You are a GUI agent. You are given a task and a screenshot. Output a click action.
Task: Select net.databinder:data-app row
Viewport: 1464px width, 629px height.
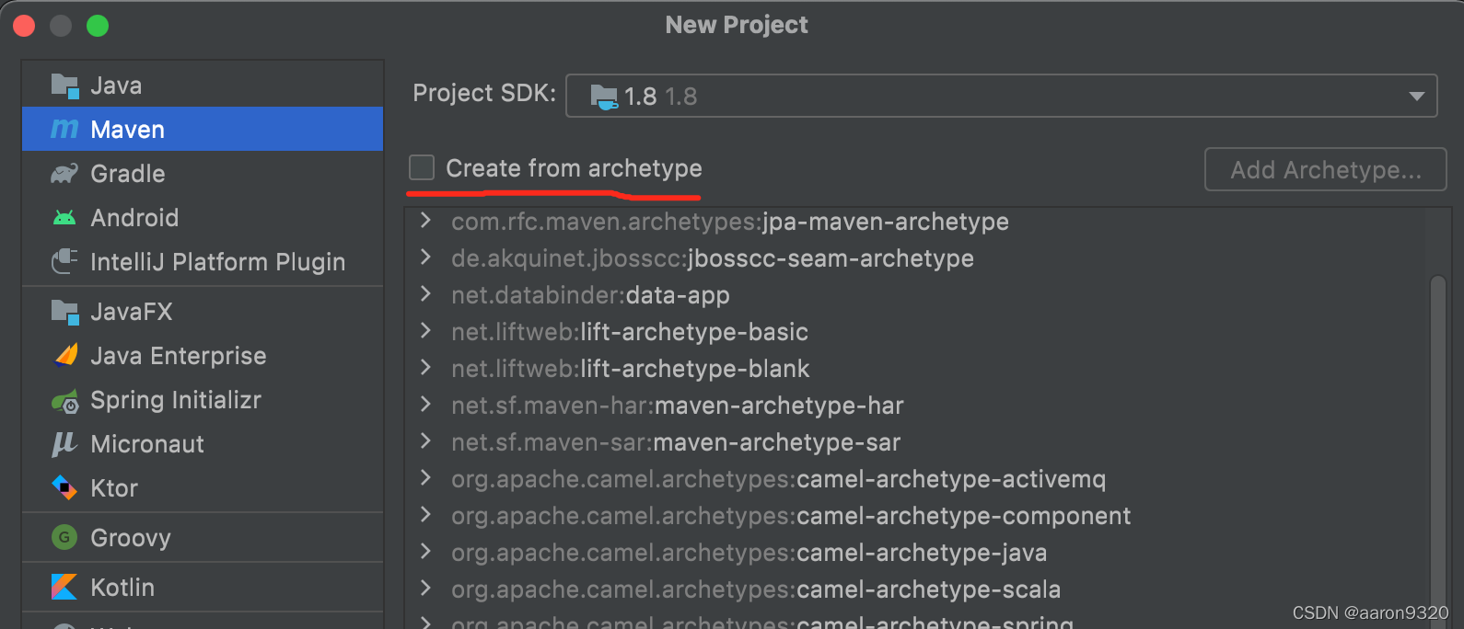tap(916, 295)
